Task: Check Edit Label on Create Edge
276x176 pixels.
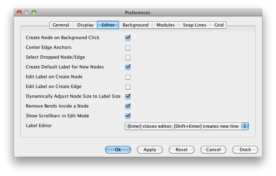Action: point(128,87)
